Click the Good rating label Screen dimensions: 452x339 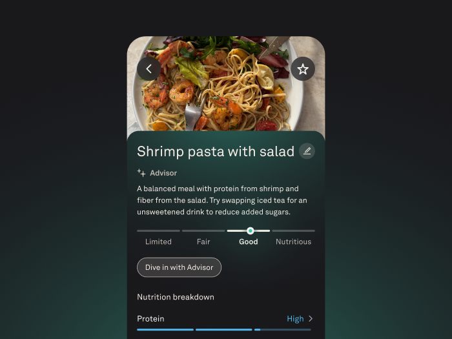[248, 241]
